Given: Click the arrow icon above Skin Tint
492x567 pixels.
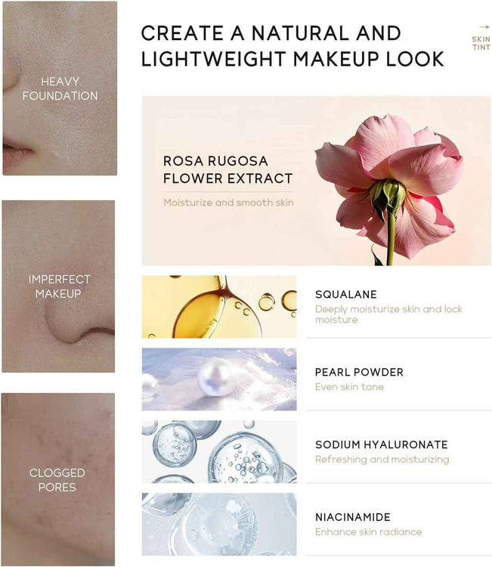Looking at the screenshot, I should 484,27.
